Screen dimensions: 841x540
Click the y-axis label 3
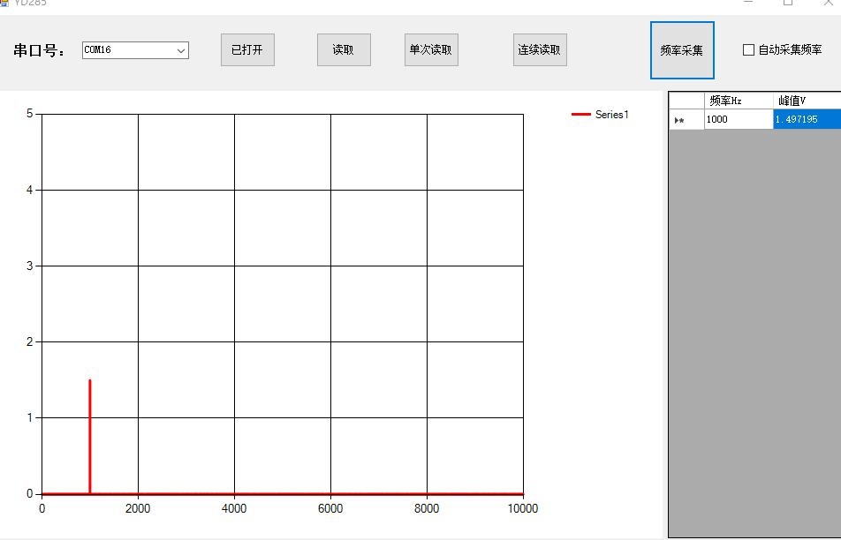coord(29,266)
